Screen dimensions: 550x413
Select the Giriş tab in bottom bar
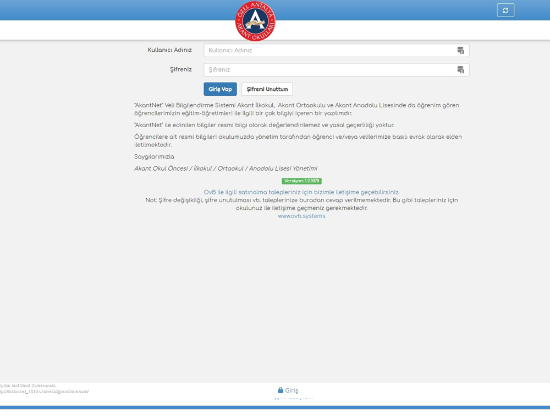(288, 390)
